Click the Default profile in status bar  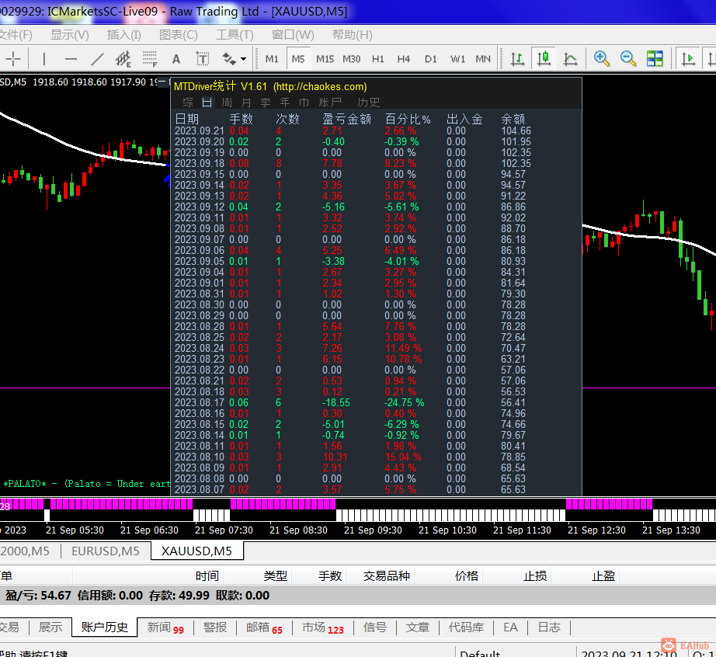[480, 653]
